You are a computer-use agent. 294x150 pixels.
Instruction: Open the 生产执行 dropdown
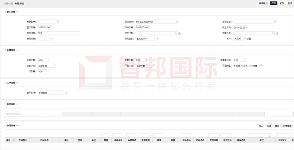[x=51, y=93]
